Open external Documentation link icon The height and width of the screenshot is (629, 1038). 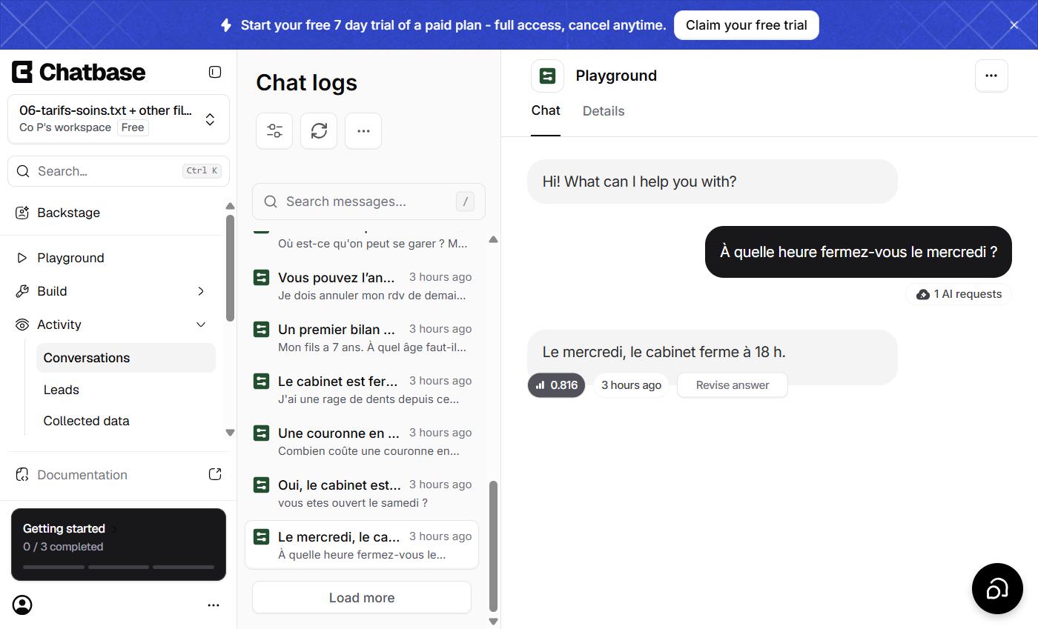(x=215, y=474)
